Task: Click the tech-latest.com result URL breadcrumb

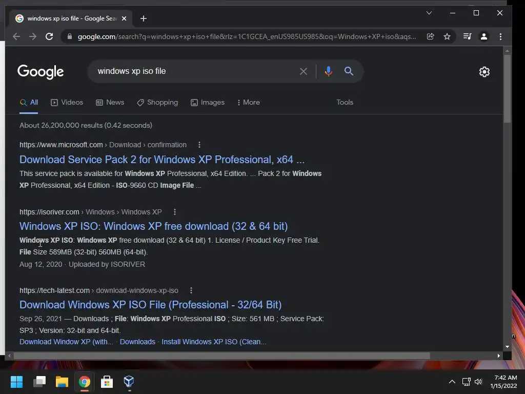Action: click(x=99, y=290)
